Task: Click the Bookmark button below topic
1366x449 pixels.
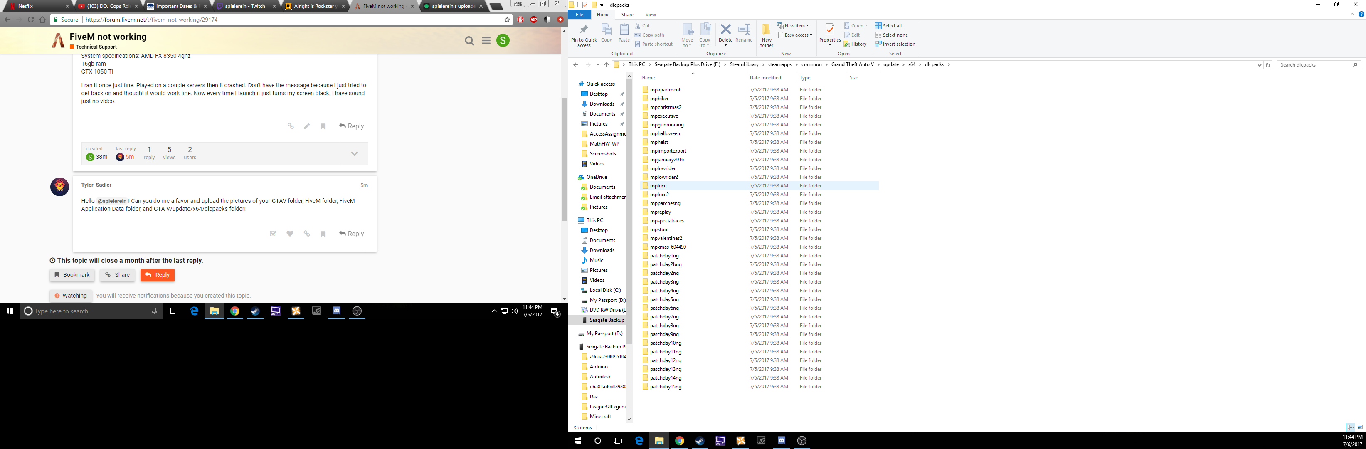Action: click(72, 275)
